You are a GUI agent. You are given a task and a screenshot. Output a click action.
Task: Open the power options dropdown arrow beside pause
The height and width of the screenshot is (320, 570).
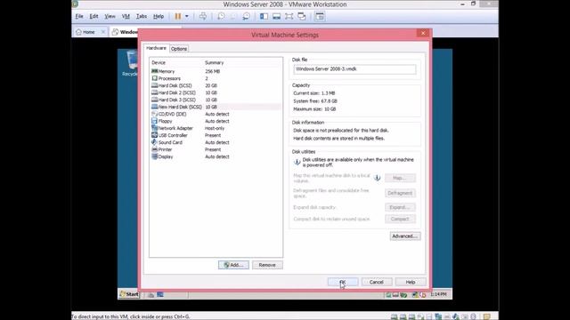187,16
